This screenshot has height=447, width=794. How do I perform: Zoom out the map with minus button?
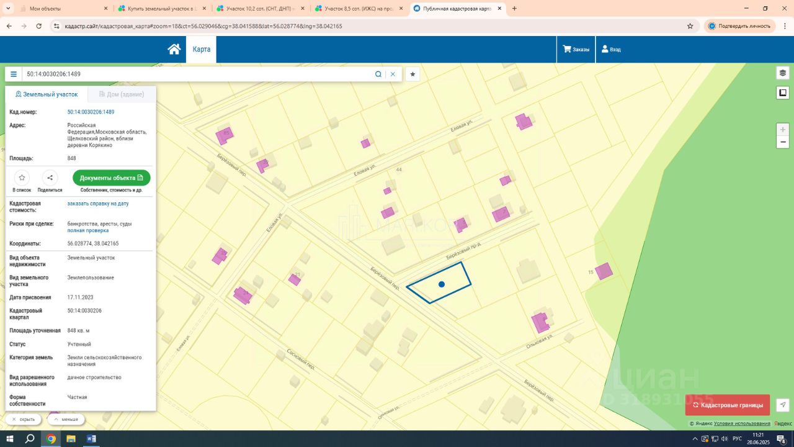783,142
